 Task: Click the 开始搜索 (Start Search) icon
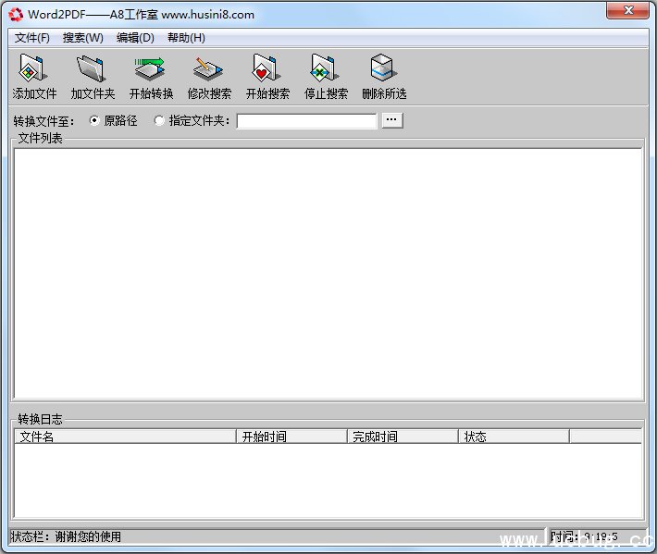(x=267, y=69)
